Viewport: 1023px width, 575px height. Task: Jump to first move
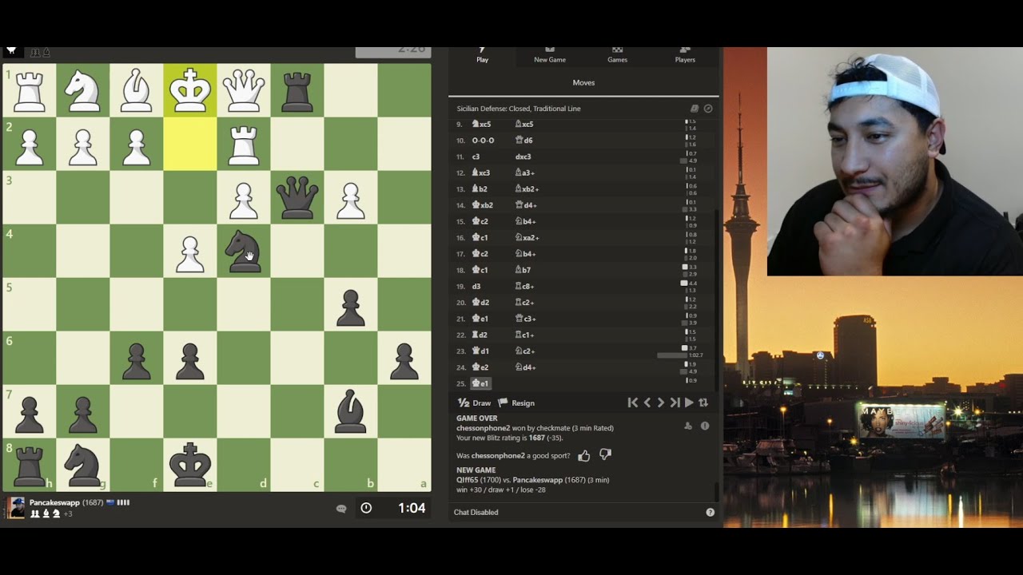point(632,402)
